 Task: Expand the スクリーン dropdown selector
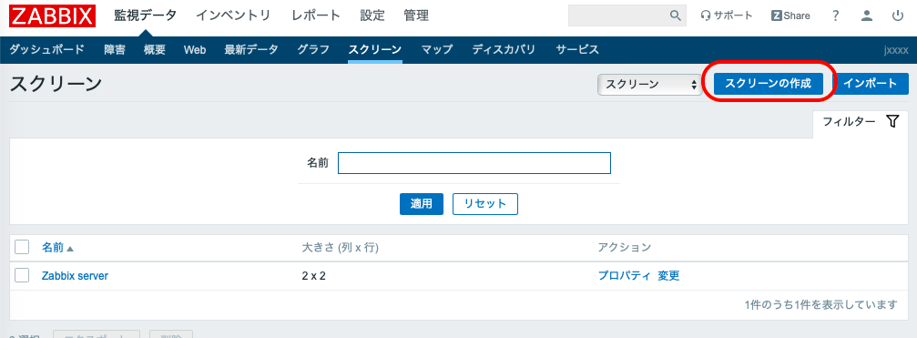(650, 84)
